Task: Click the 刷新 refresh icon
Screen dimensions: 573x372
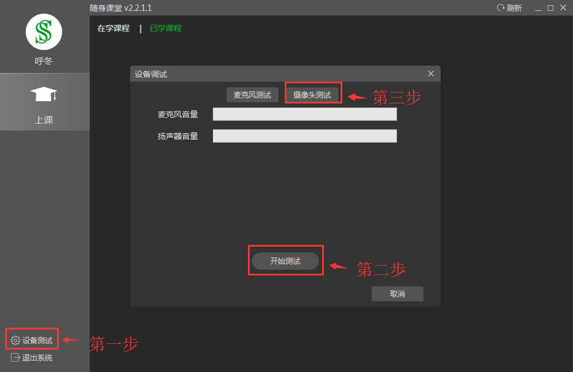Action: click(x=501, y=8)
